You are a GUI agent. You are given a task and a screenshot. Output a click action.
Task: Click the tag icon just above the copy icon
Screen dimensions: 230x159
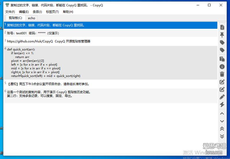click(222, 50)
